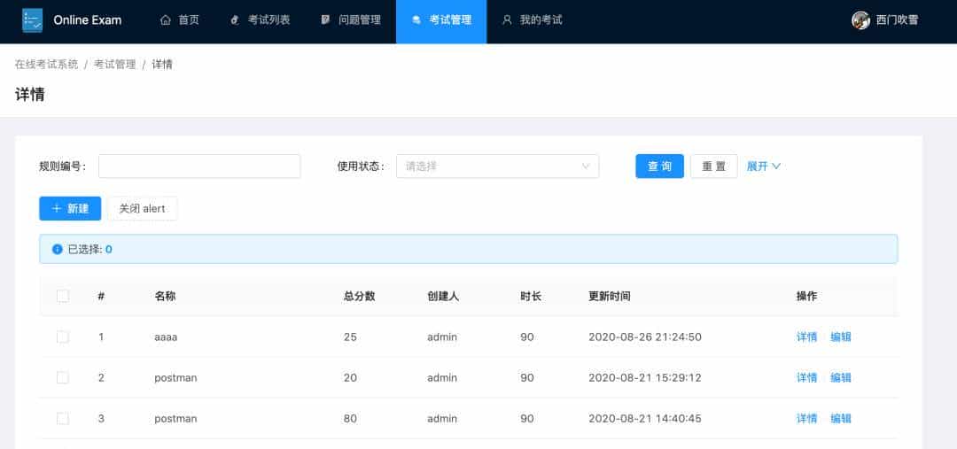This screenshot has height=449, width=957.
Task: Click the 查询 button
Action: pyautogui.click(x=660, y=166)
